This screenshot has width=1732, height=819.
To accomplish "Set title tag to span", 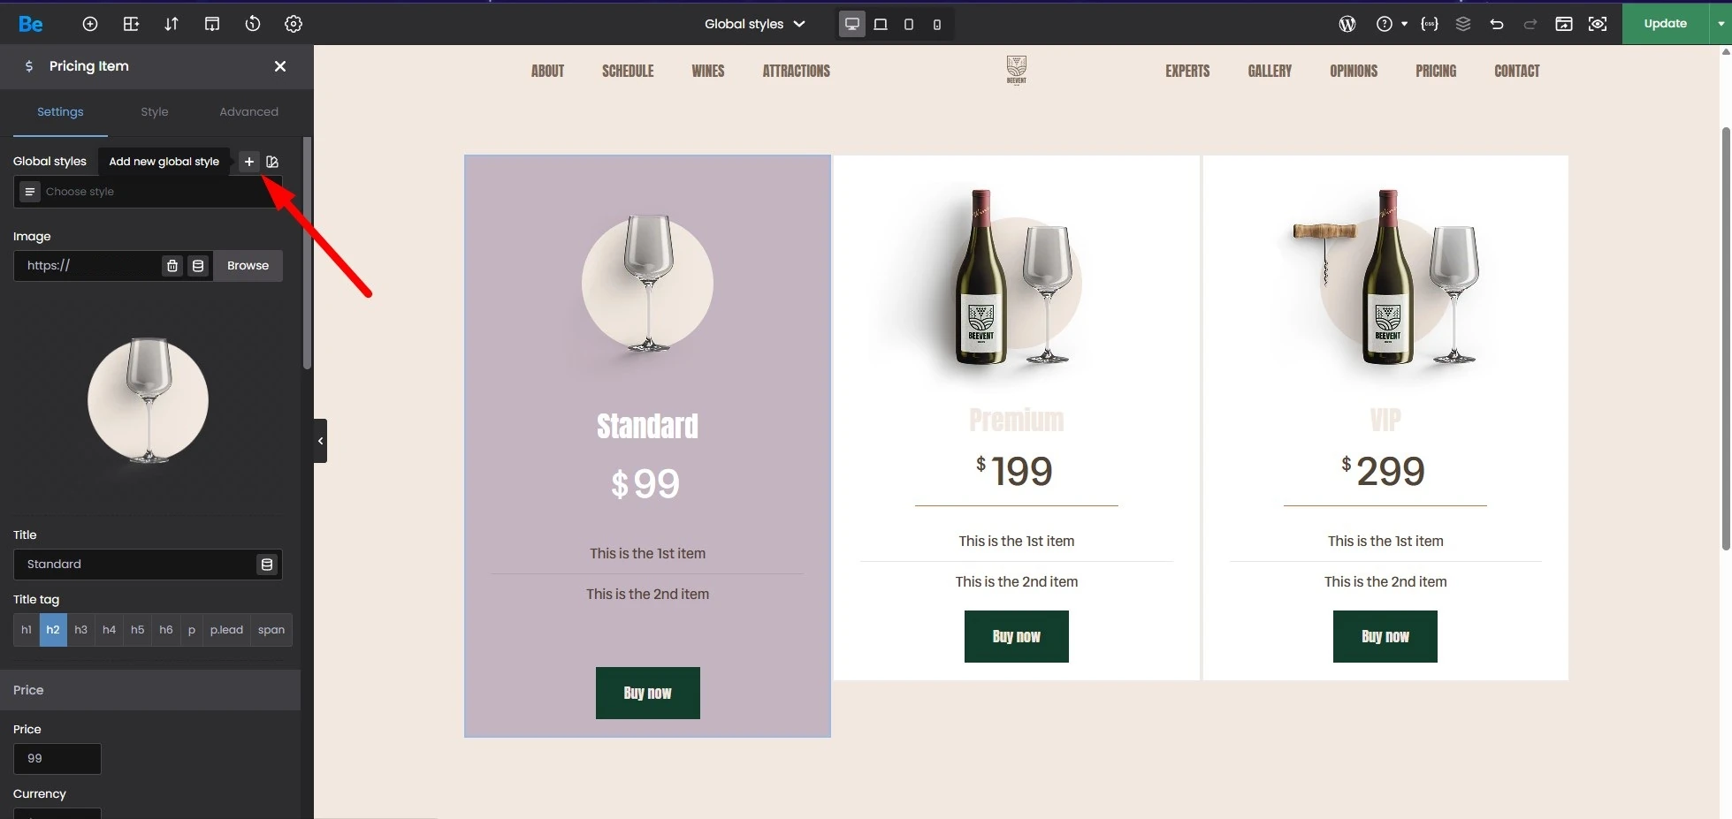I will (271, 630).
